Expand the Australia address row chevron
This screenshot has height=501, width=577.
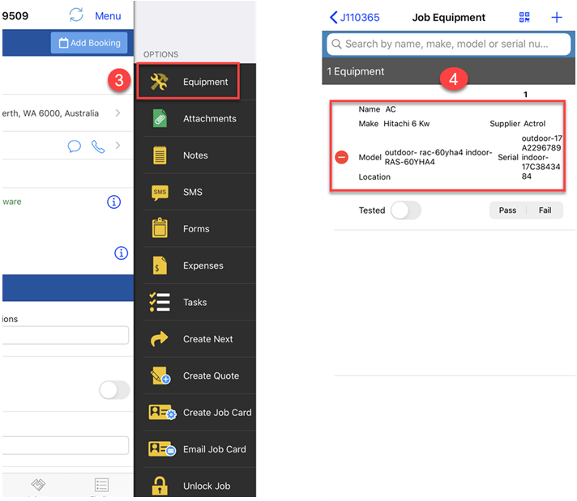pyautogui.click(x=118, y=113)
